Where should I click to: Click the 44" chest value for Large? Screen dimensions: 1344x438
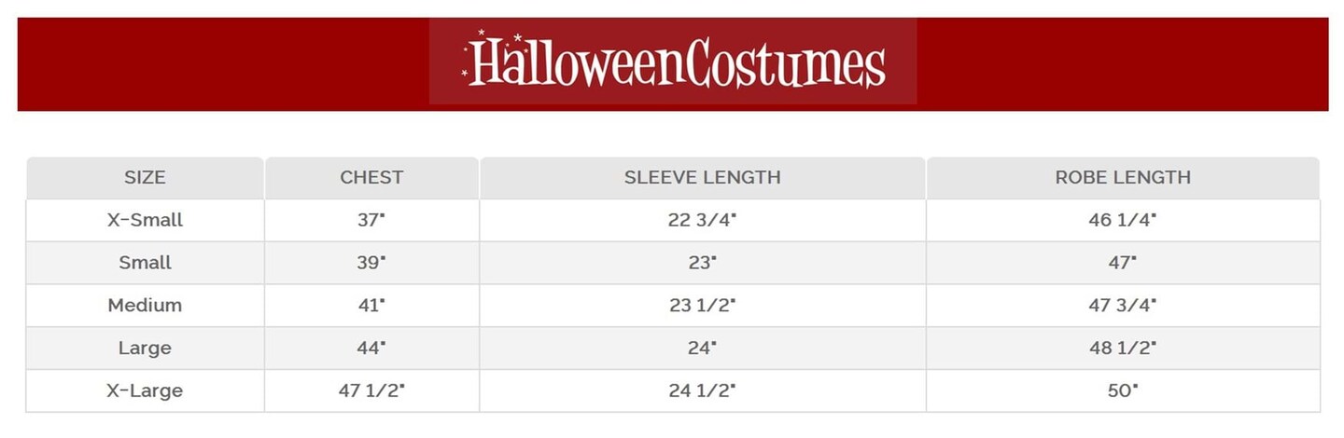coord(371,349)
